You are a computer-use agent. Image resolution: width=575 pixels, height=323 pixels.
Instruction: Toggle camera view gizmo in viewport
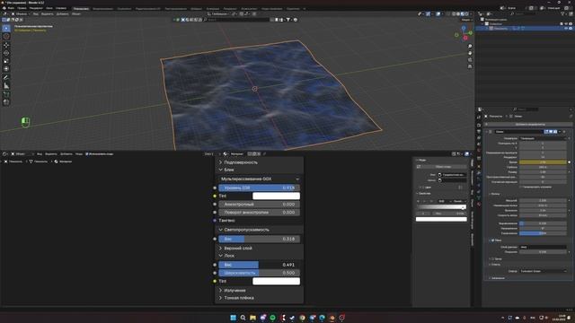click(470, 60)
